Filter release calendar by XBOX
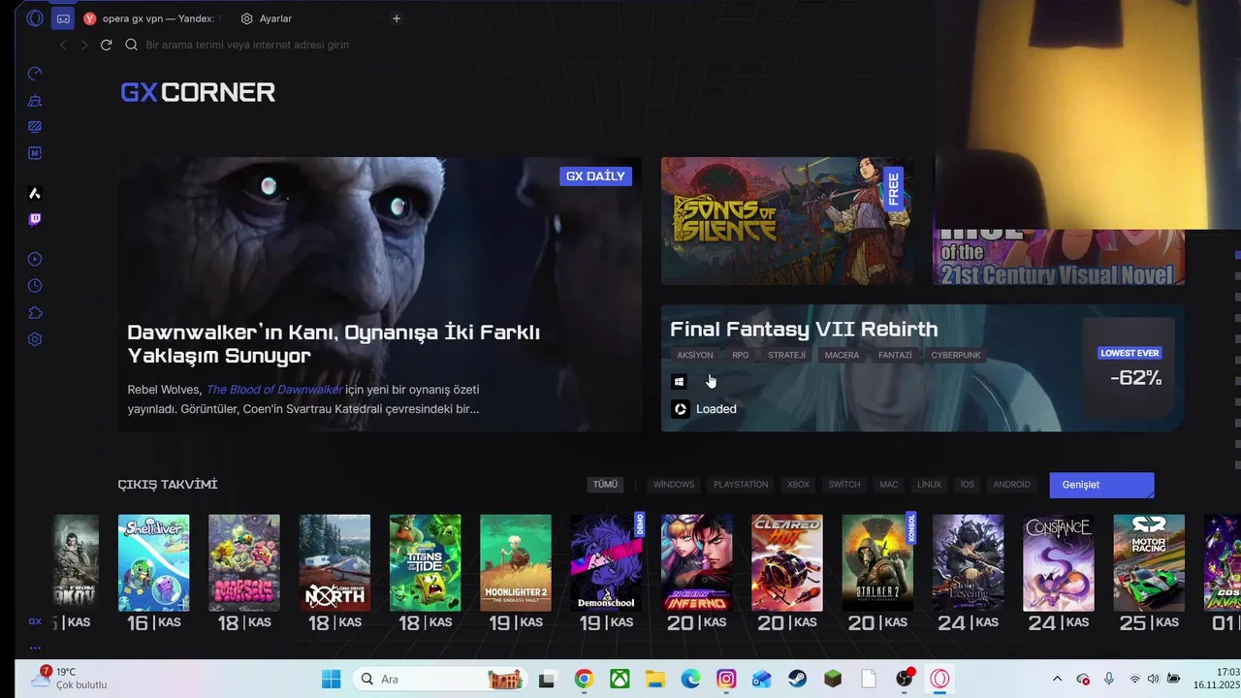 click(x=798, y=485)
